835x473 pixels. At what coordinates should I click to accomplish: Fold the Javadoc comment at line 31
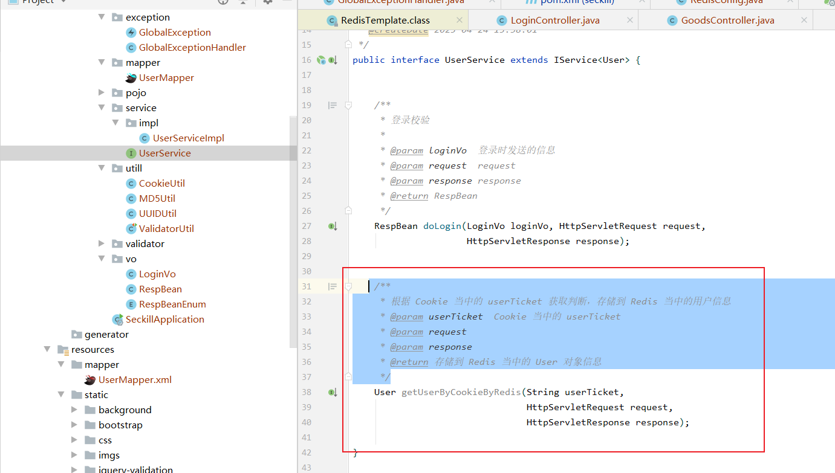(x=348, y=286)
